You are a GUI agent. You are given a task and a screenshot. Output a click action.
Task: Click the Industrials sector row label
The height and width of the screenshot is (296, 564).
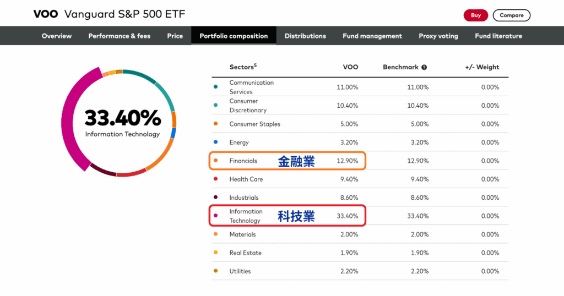[x=243, y=198]
